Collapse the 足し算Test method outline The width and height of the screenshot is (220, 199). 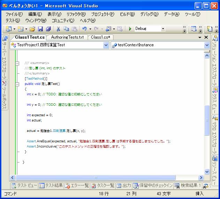pos(17,84)
